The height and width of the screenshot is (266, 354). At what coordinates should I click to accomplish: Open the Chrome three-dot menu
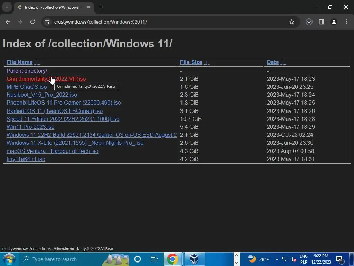tap(346, 22)
